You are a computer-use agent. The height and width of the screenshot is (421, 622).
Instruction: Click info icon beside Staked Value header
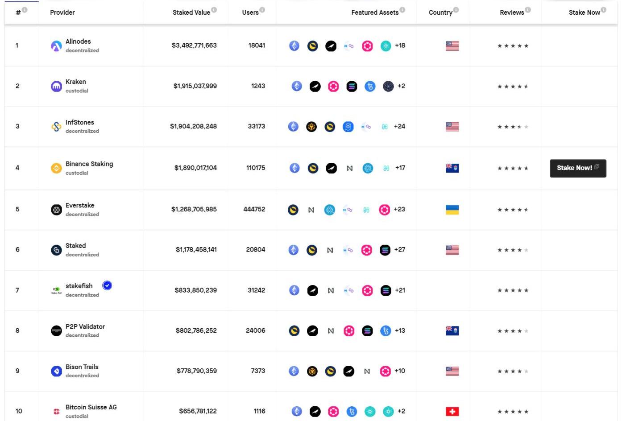(x=214, y=10)
